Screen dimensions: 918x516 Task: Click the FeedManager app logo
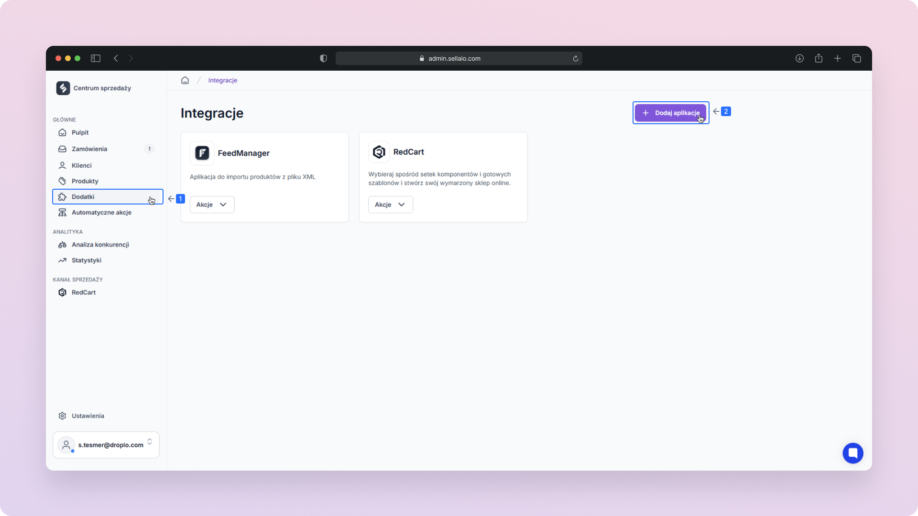202,153
